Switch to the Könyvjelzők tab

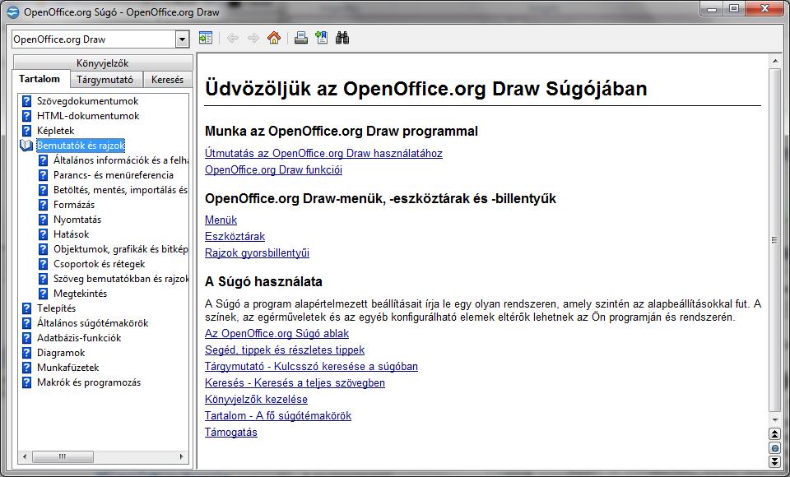coord(102,63)
